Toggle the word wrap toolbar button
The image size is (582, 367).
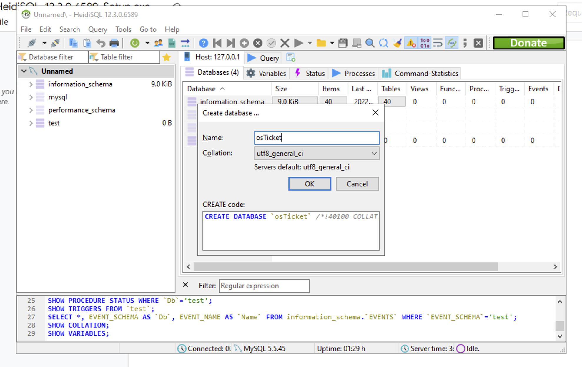pos(438,43)
